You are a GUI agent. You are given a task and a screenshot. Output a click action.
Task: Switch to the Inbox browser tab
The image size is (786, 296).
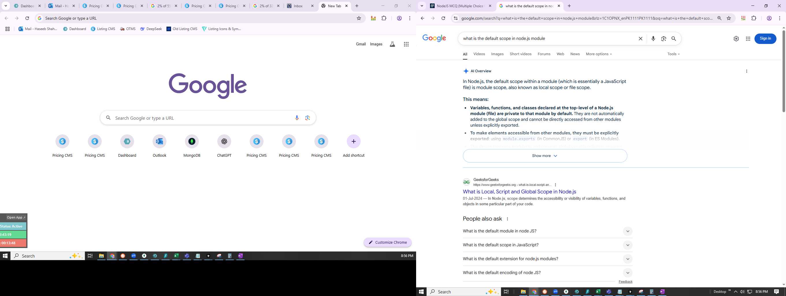click(300, 6)
